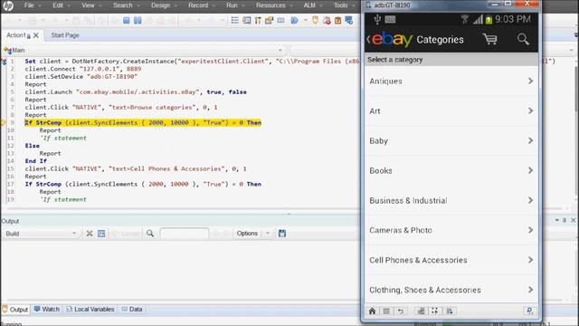Click the list-view icon in the top toolbar
Screen dimensions: 579x326
point(235,20)
